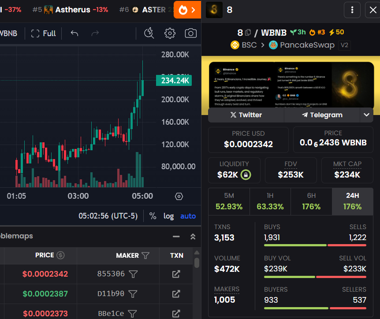Viewport: 380px width, 319px height.
Task: Open the three-dot options menu
Action: 352,10
